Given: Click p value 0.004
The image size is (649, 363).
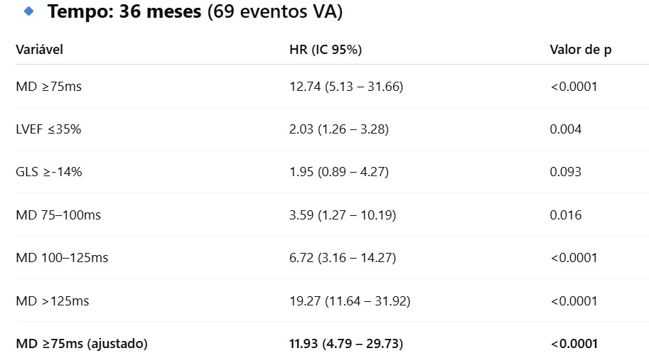Looking at the screenshot, I should (565, 129).
